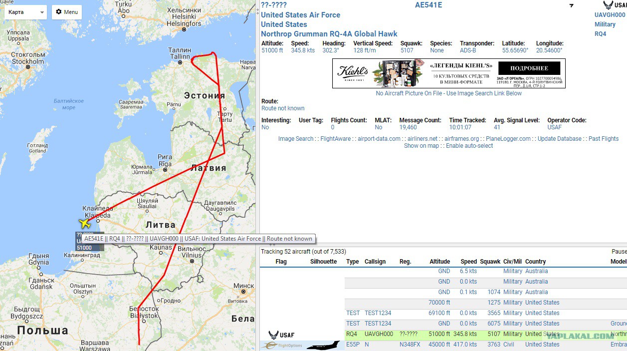Select the row with squawk 6075
The image size is (627, 351).
pos(485,324)
